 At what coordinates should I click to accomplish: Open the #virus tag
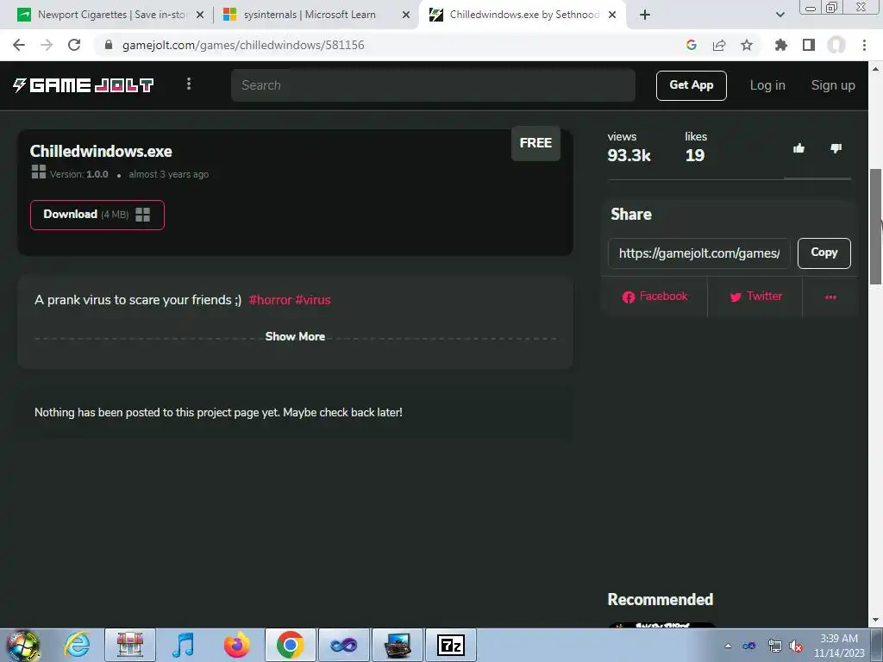[312, 300]
